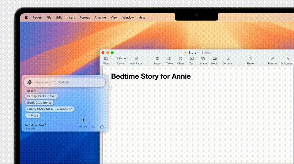Open the Edit menu

tap(59, 17)
